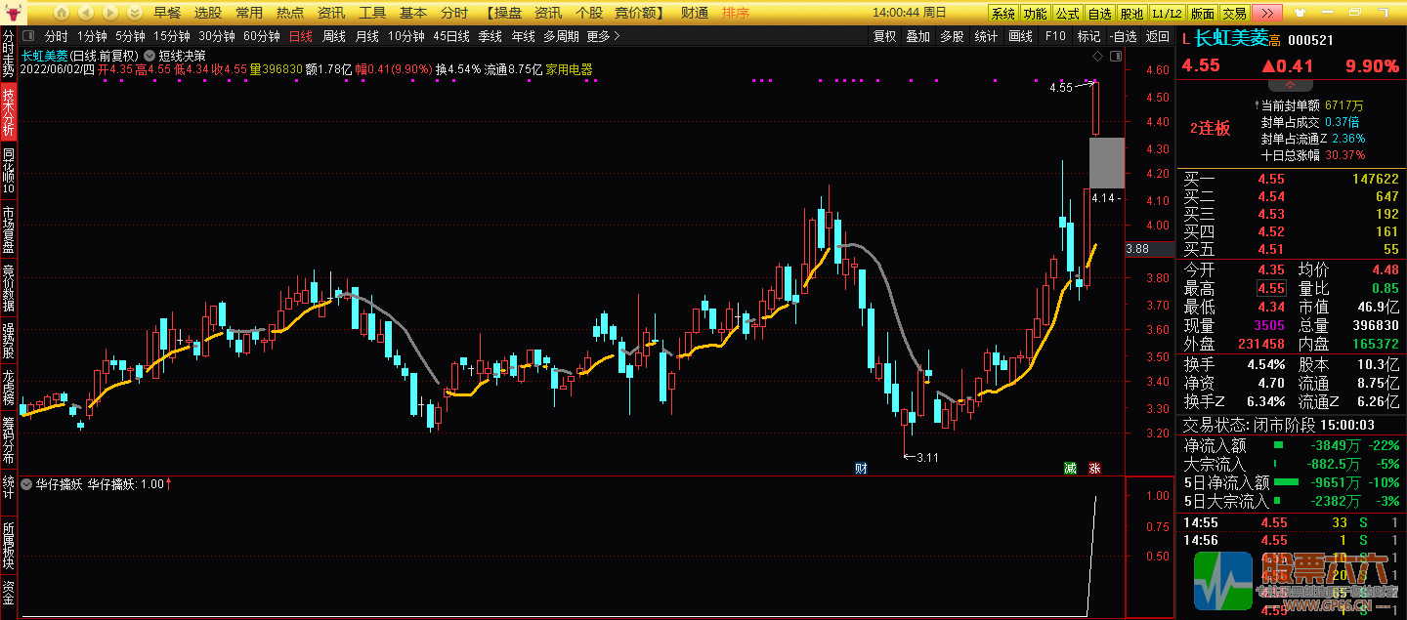Screen dimensions: 1407x620
Task: Select the 技术分析 sidebar tab
Action: click(9, 113)
